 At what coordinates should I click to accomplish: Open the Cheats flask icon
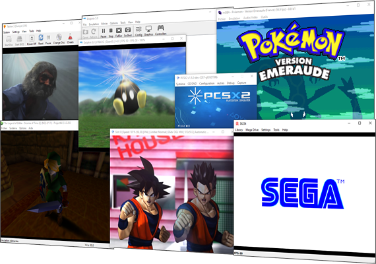[x=70, y=37]
